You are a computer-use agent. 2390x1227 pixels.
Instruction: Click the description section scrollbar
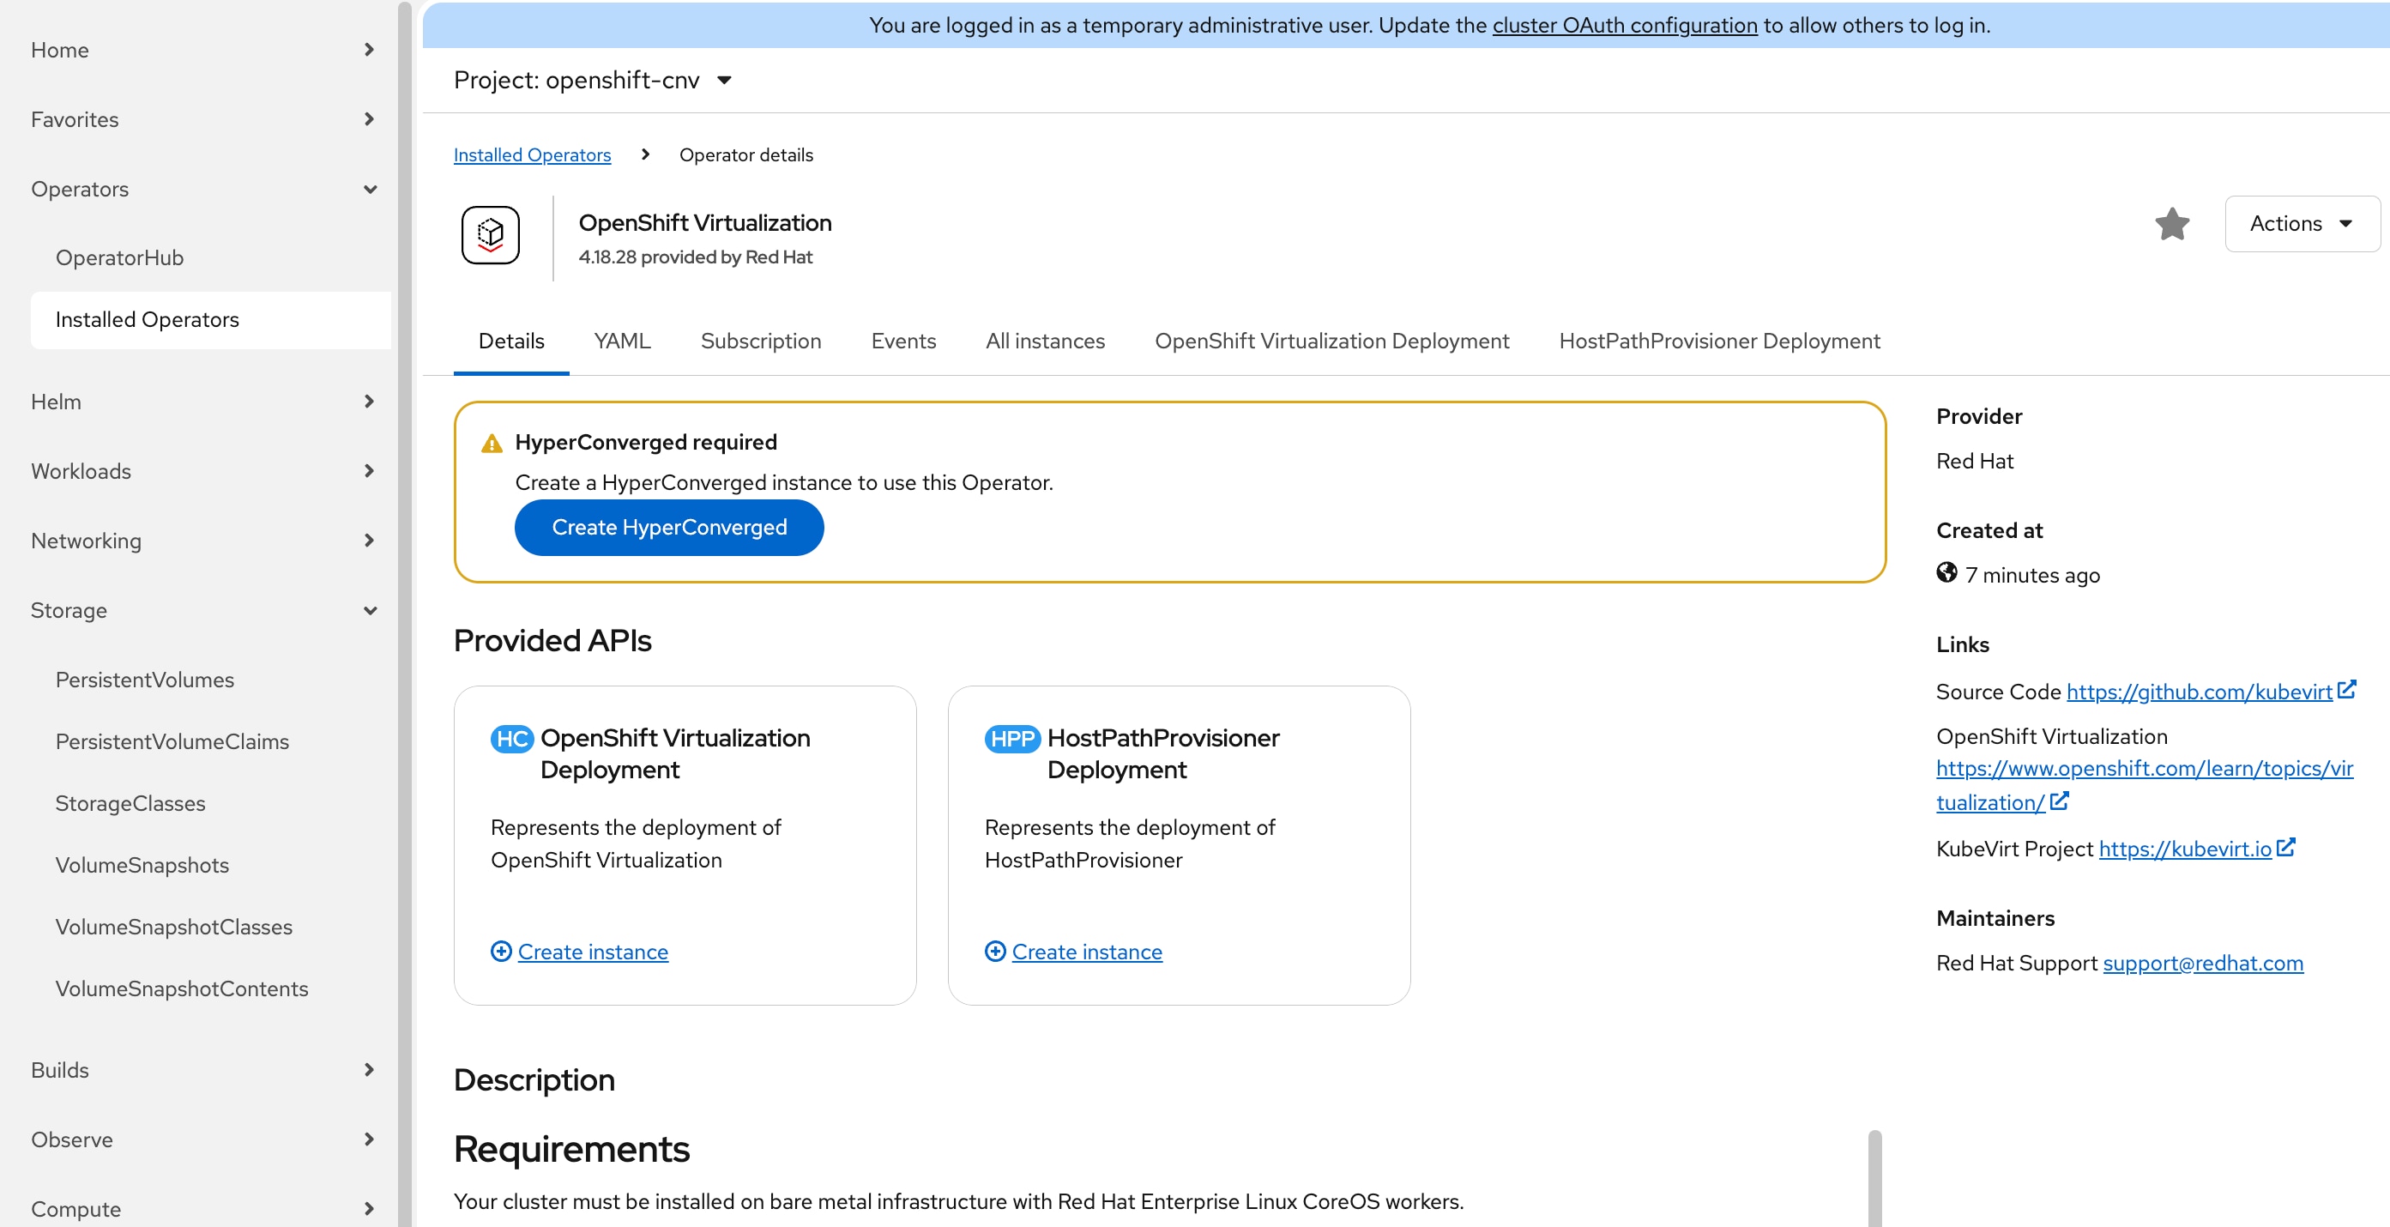[x=1874, y=1178]
